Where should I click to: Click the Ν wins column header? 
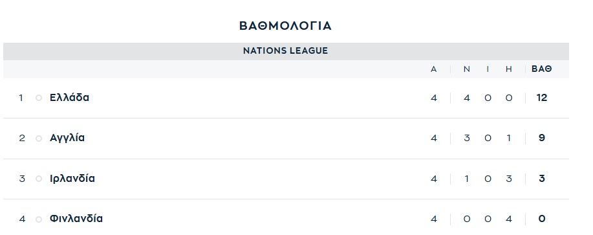467,69
